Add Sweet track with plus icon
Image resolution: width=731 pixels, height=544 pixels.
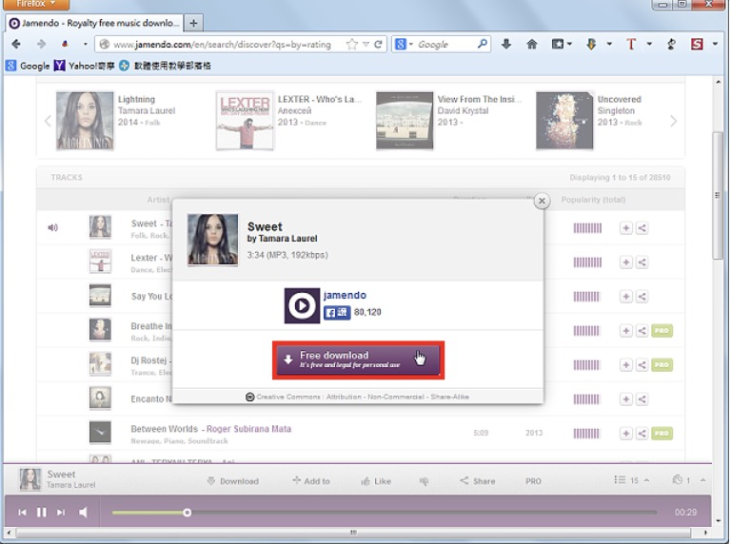(x=626, y=227)
